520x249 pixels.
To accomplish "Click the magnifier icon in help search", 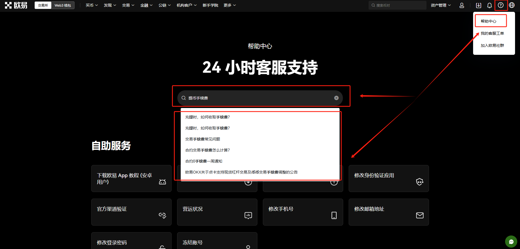I will (x=183, y=98).
